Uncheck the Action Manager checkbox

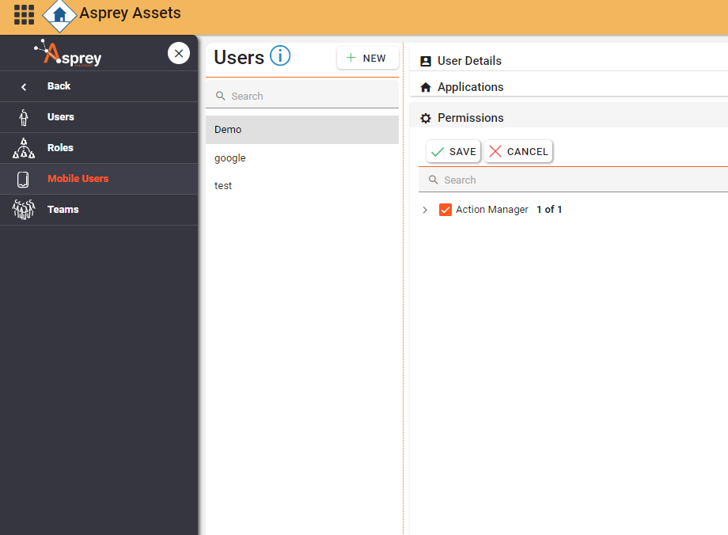click(446, 210)
